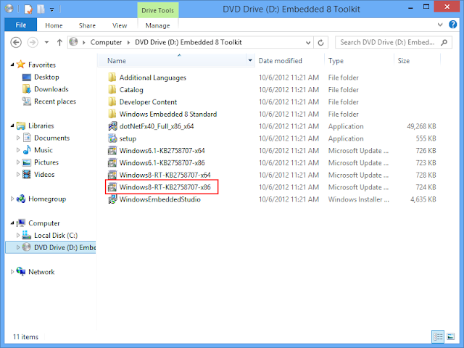Select the Windows8-RT-KB2758707-x64 update icon
The image size is (464, 348).
pyautogui.click(x=112, y=175)
